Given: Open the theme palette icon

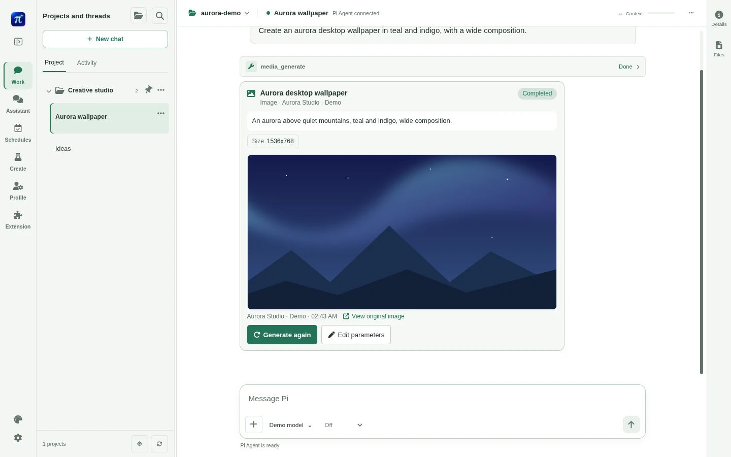Looking at the screenshot, I should click(x=18, y=419).
